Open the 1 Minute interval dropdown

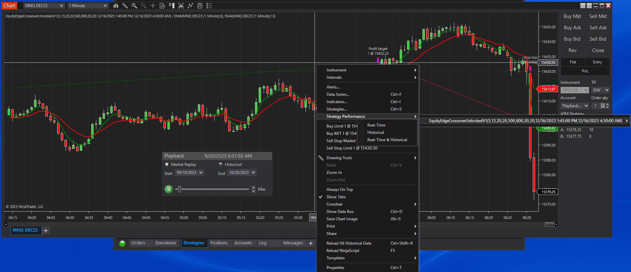pyautogui.click(x=88, y=6)
